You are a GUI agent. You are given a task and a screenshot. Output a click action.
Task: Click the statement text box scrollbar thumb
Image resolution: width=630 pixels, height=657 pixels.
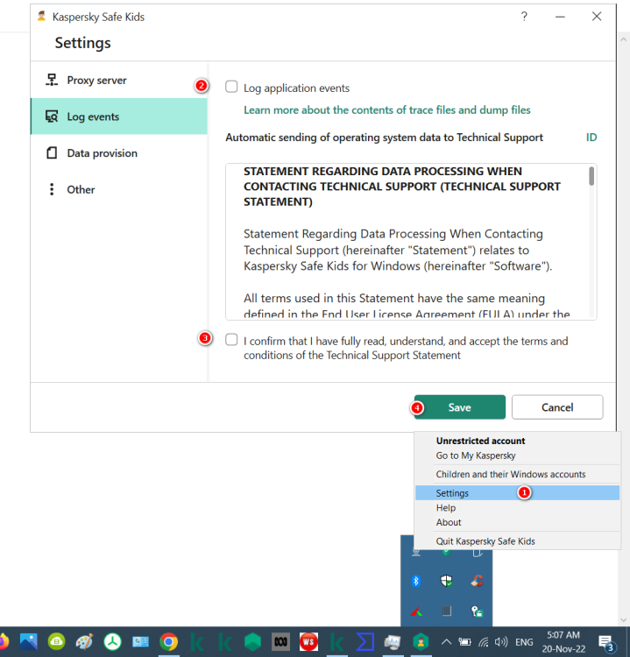591,176
